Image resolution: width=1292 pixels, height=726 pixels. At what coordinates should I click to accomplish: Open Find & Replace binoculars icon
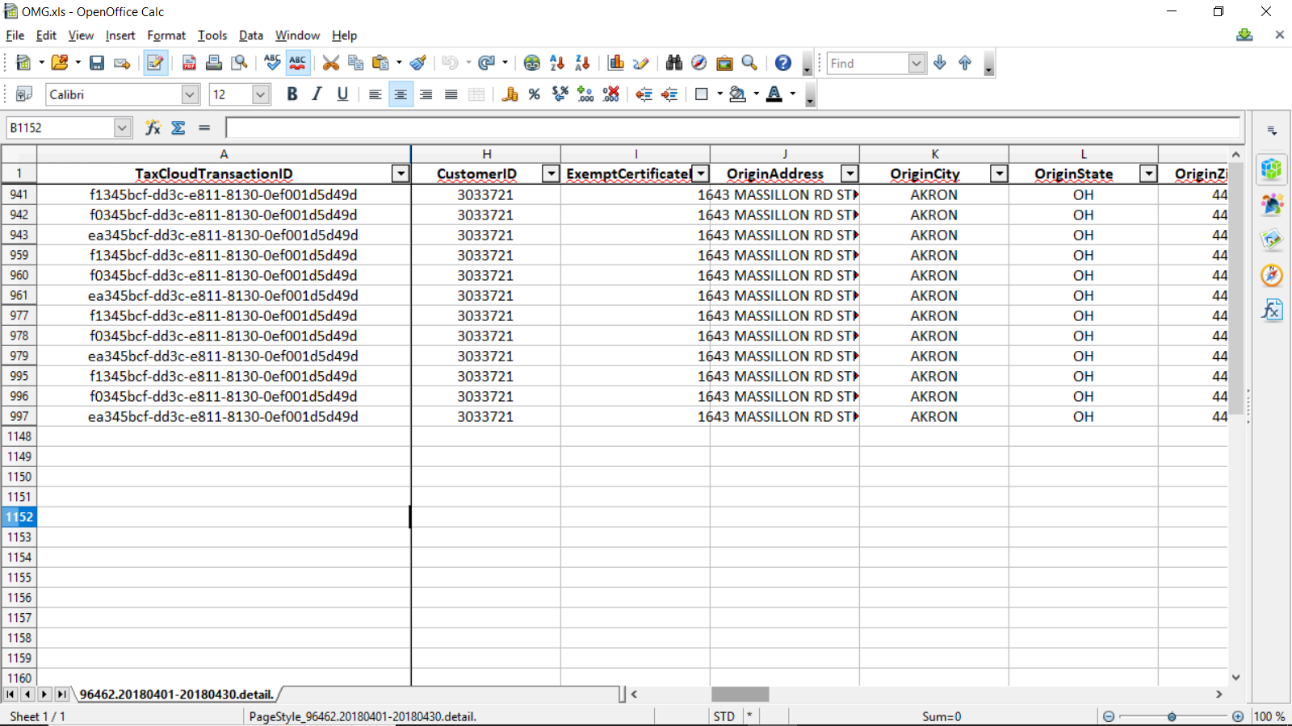pos(674,63)
